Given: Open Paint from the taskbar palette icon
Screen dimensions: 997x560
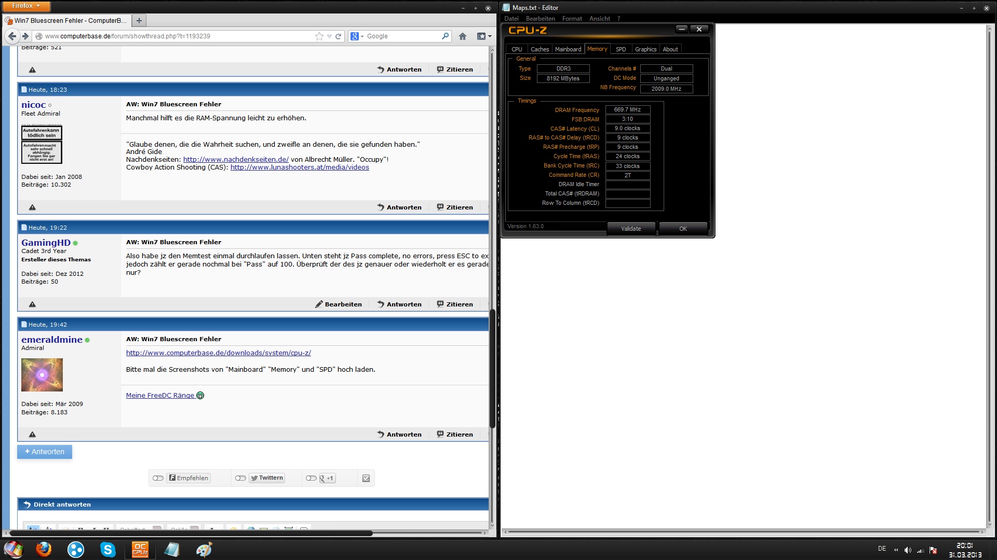Looking at the screenshot, I should point(204,549).
